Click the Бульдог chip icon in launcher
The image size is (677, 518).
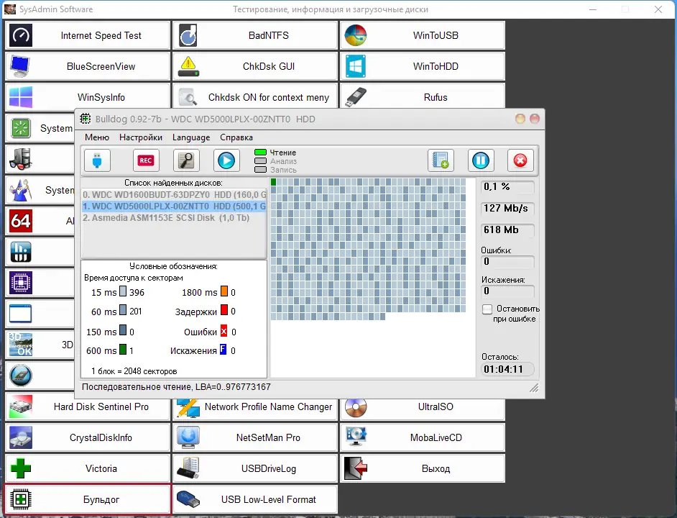click(x=21, y=499)
